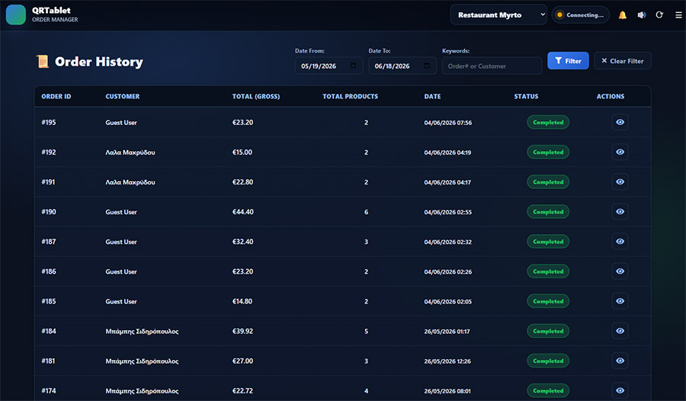
Task: Click date 26/05/2026 08:01
Action: coord(447,391)
